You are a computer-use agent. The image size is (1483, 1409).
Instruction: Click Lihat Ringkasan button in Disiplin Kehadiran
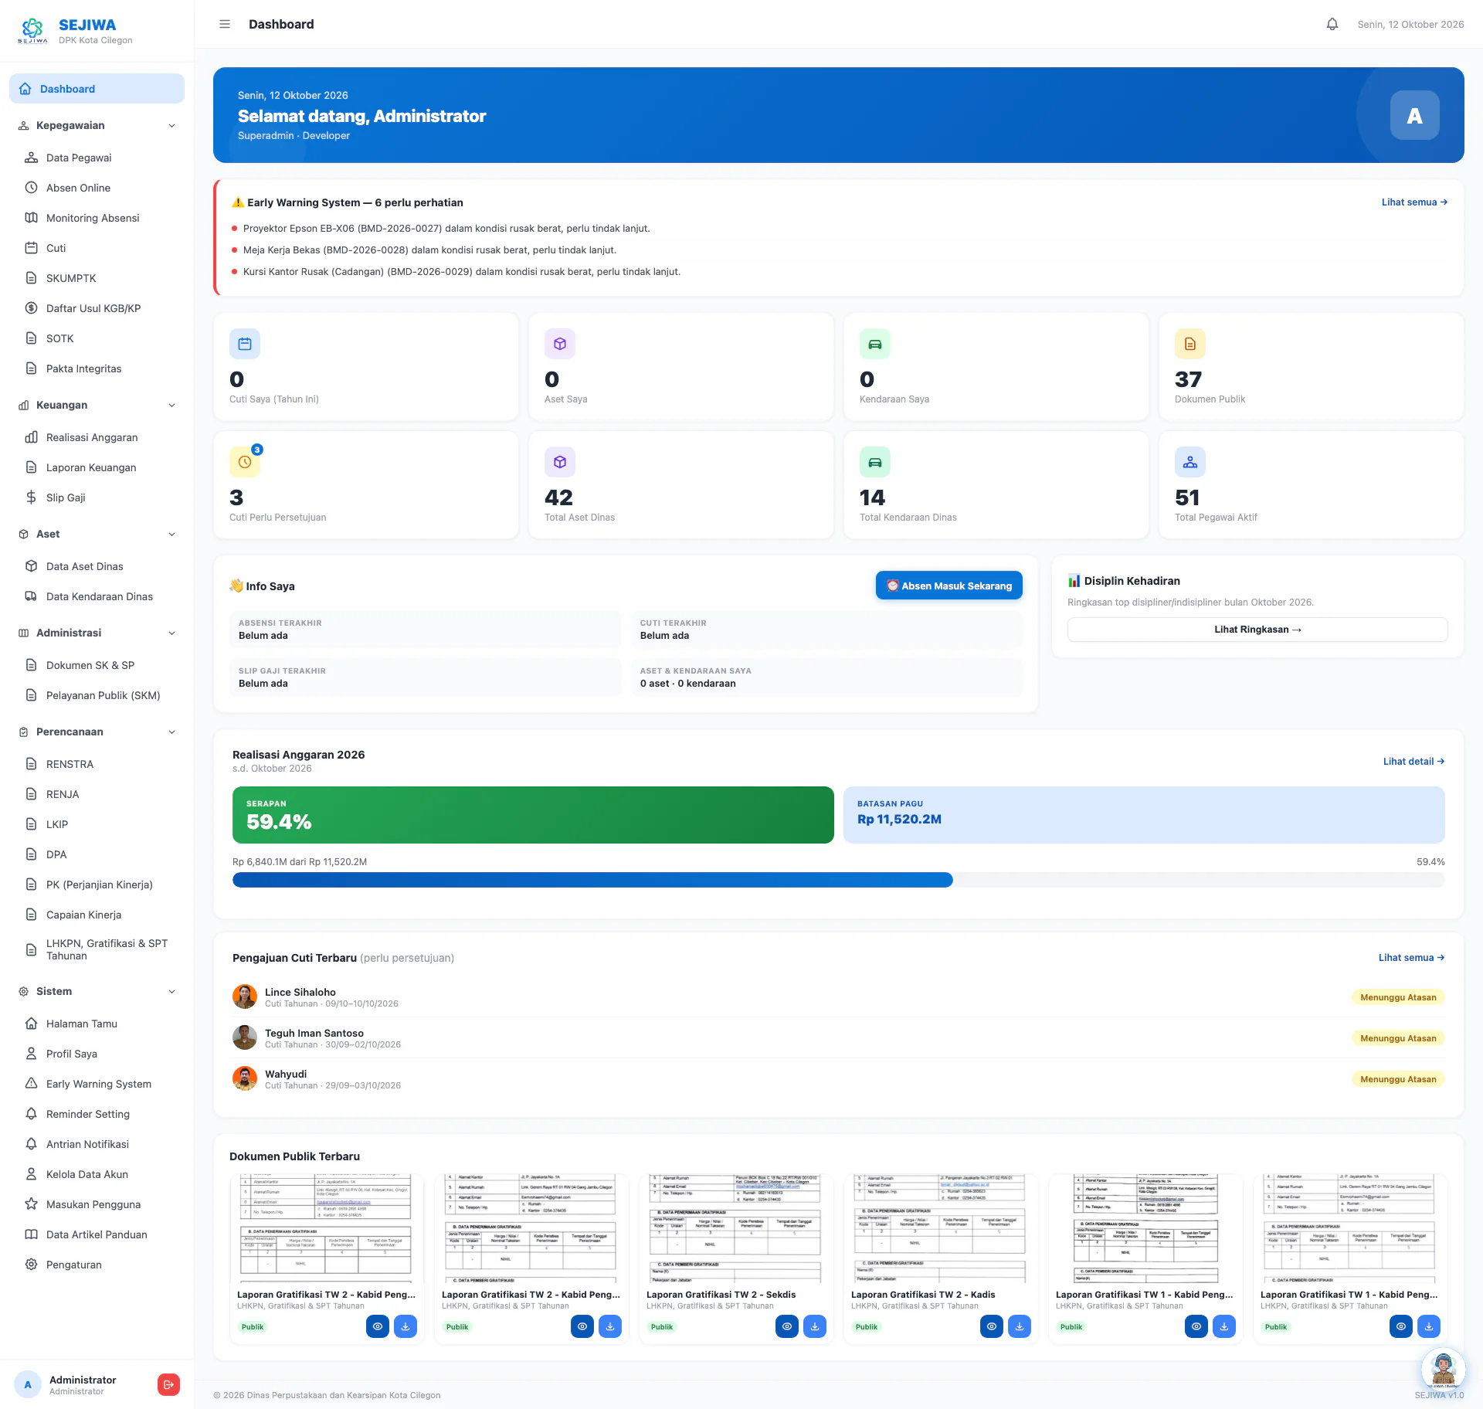click(x=1257, y=630)
